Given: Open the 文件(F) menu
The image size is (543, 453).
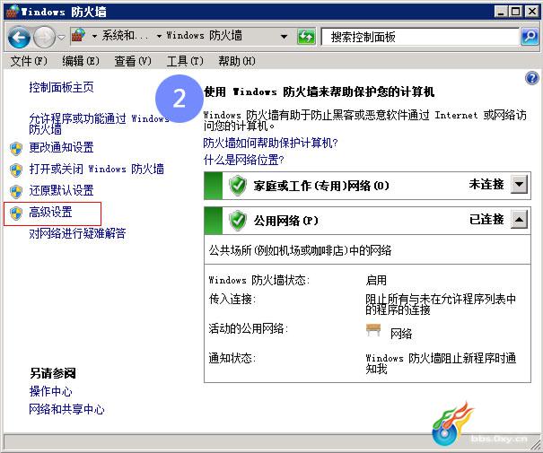Looking at the screenshot, I should click(29, 61).
